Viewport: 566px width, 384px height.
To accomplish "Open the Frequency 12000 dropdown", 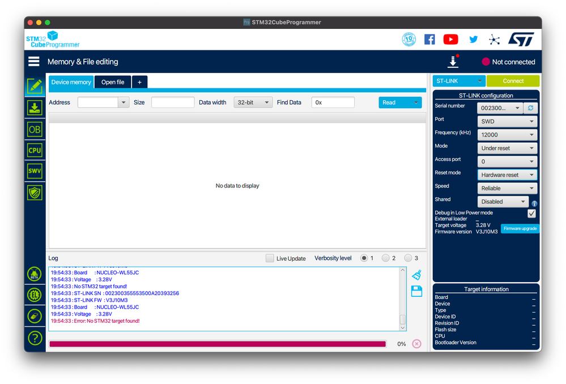I will coord(507,135).
